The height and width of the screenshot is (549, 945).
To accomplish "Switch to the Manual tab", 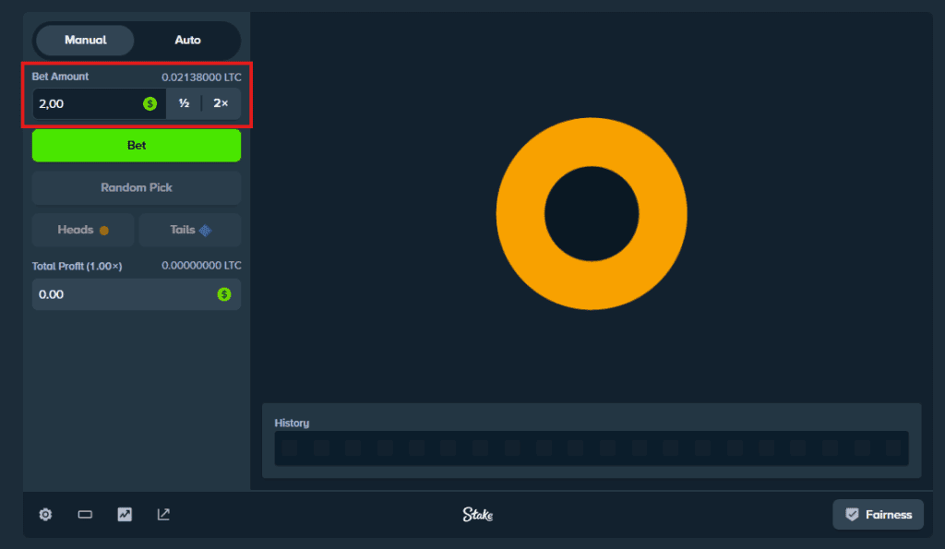I will [x=85, y=41].
